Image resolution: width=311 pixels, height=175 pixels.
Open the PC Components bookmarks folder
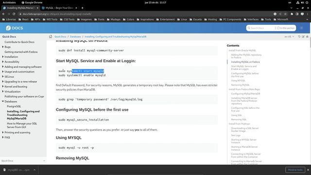(230, 19)
